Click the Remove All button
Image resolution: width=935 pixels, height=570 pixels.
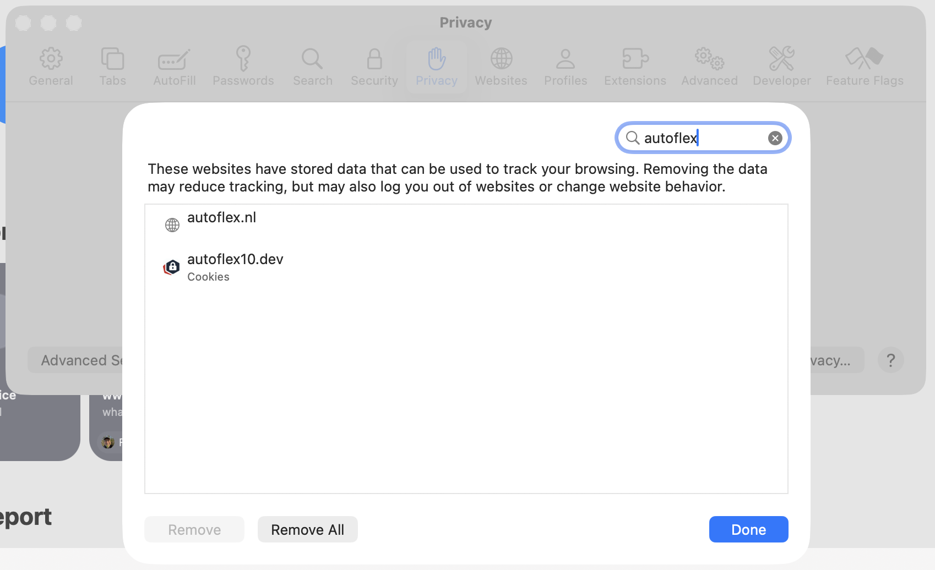coord(307,529)
